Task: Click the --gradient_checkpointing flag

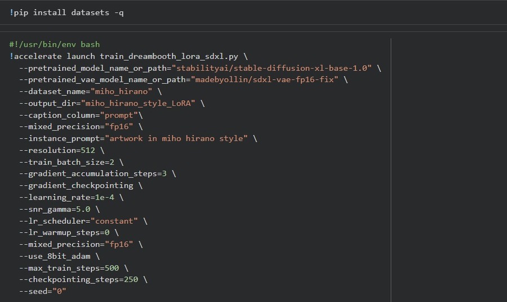Action: (x=76, y=186)
